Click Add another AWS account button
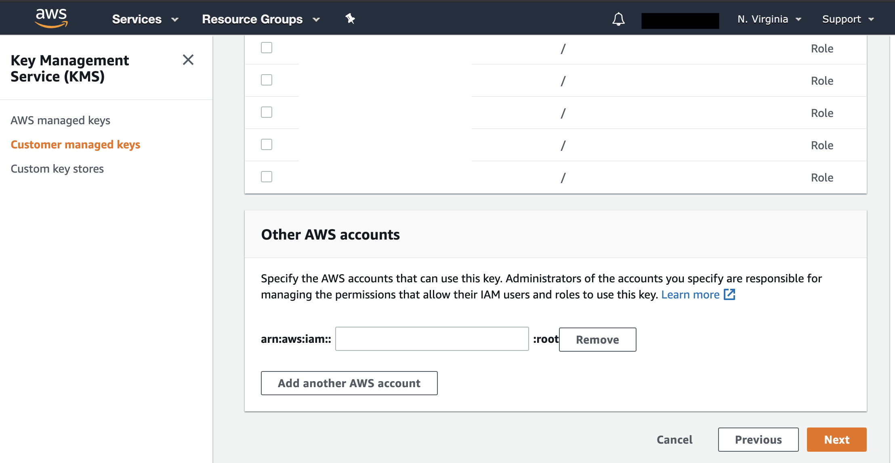The height and width of the screenshot is (463, 895). tap(348, 383)
